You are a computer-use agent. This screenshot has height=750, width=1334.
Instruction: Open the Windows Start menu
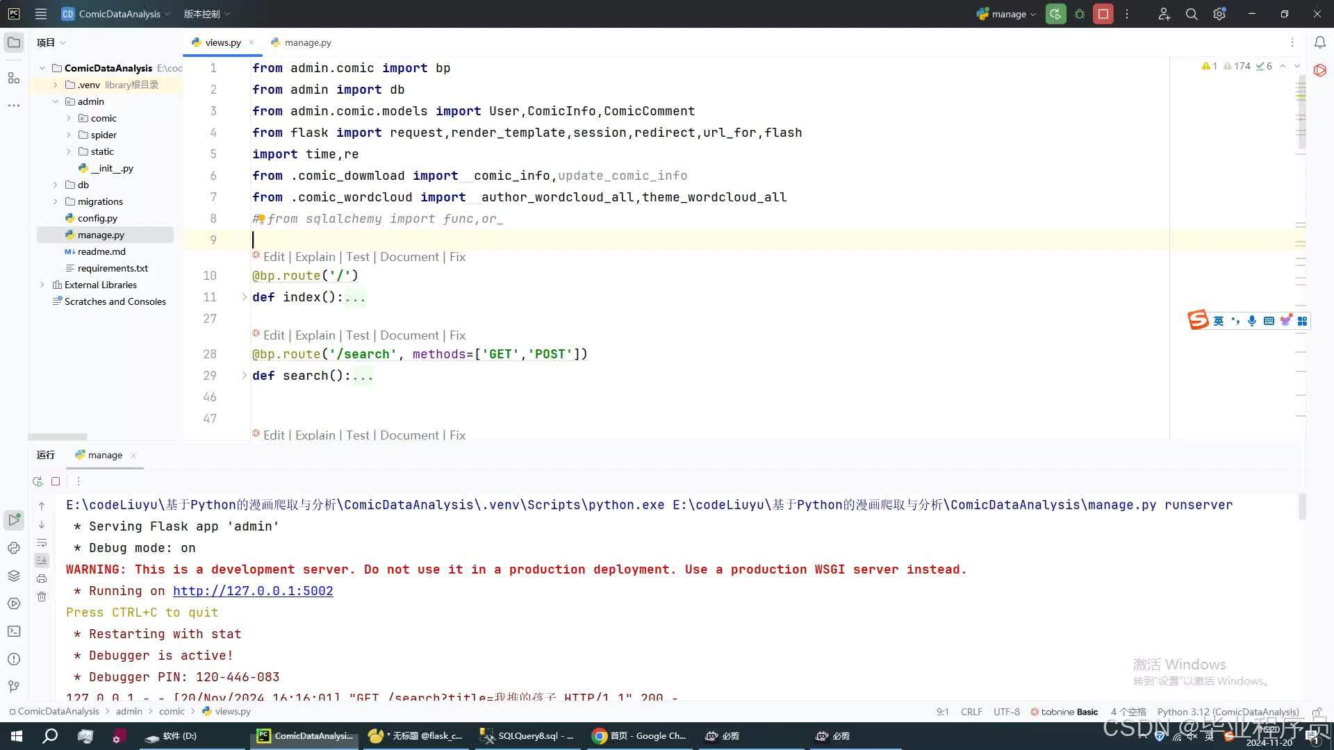(x=16, y=736)
